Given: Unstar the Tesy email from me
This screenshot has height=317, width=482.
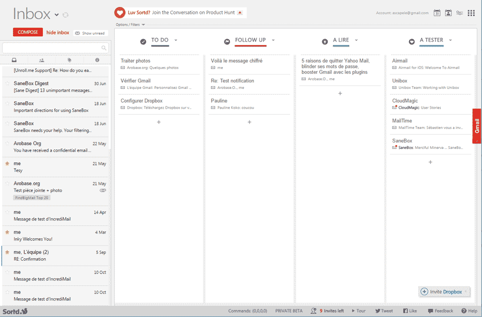Looking at the screenshot, I should click(7, 163).
